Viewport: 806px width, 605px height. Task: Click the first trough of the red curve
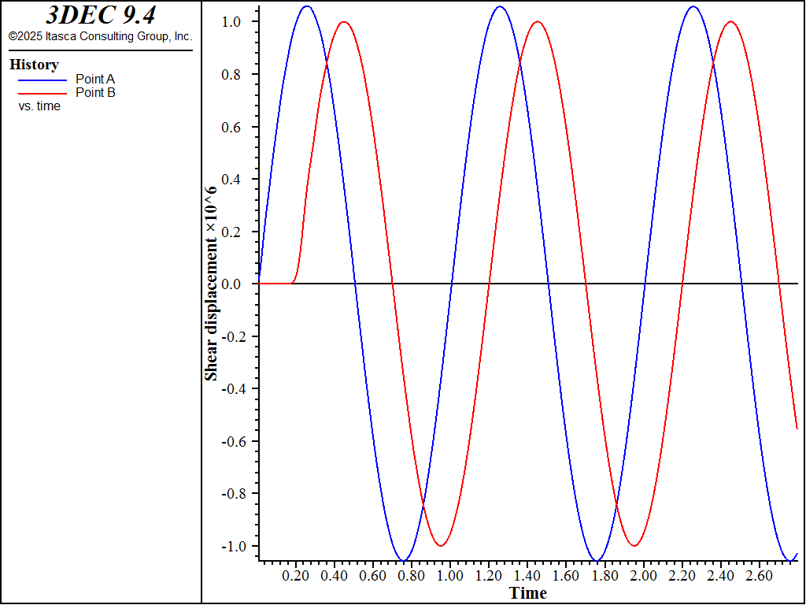(442, 545)
